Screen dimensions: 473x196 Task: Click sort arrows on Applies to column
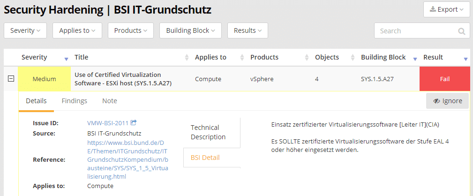[x=242, y=57]
